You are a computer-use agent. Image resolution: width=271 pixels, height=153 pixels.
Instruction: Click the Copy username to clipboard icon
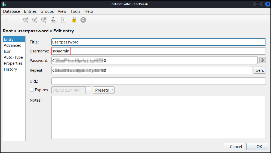click(x=54, y=20)
